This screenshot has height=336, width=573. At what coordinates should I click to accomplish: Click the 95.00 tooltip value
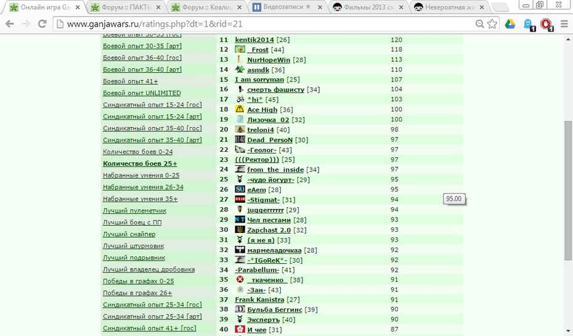454,199
